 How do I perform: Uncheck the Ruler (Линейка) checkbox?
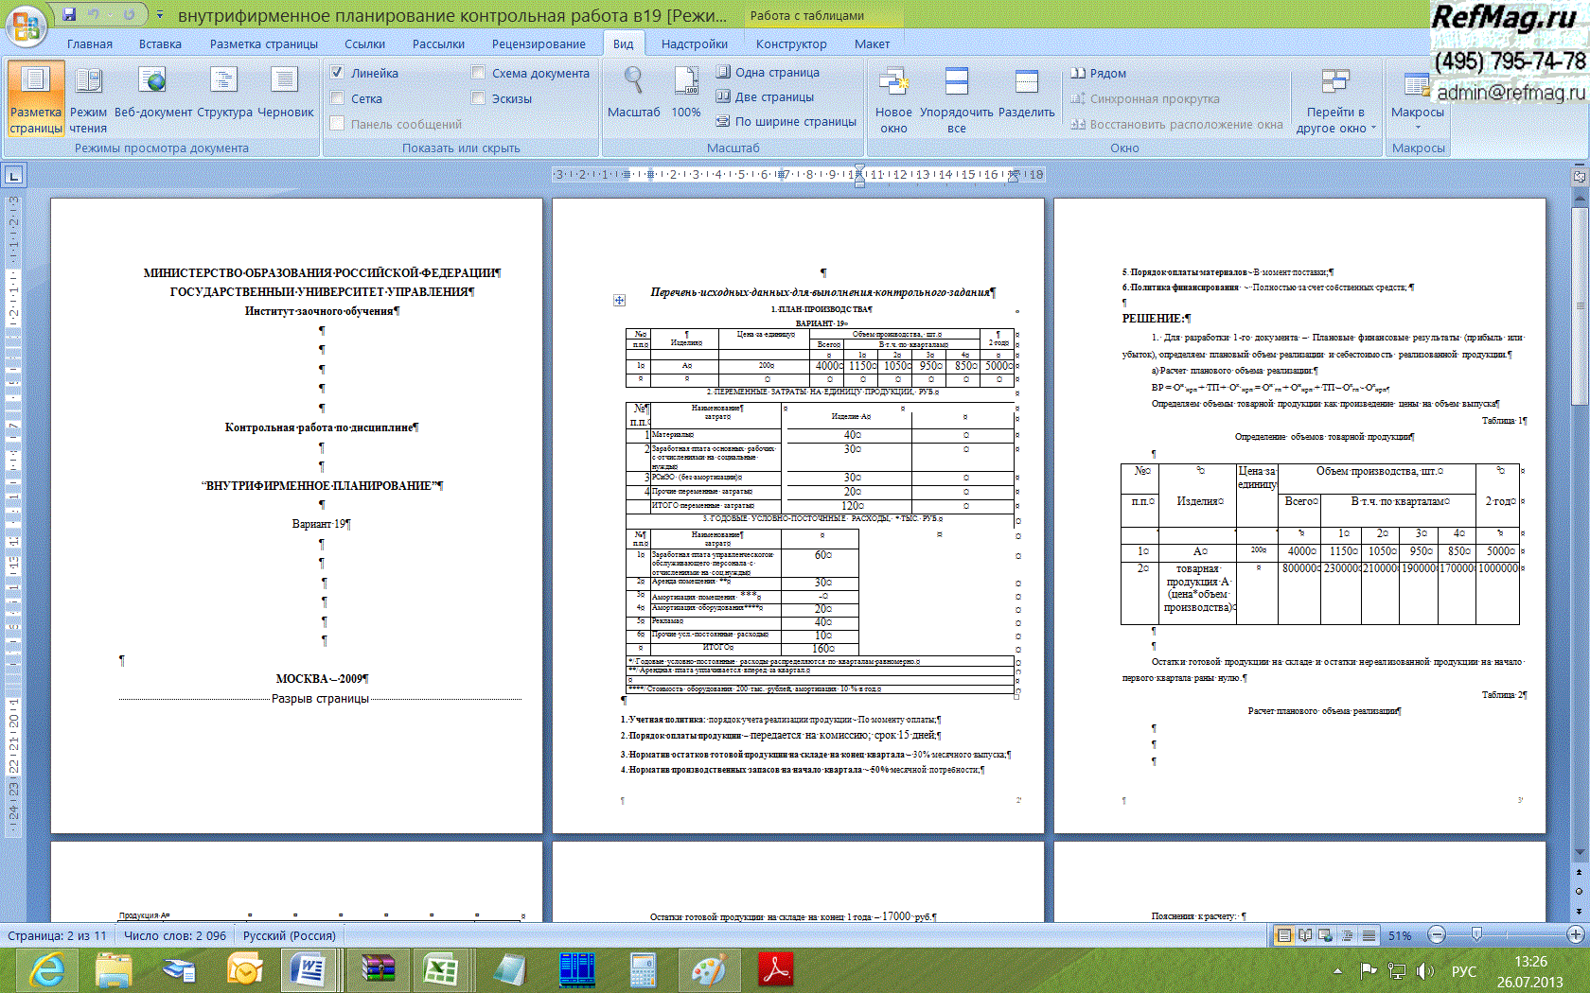337,73
